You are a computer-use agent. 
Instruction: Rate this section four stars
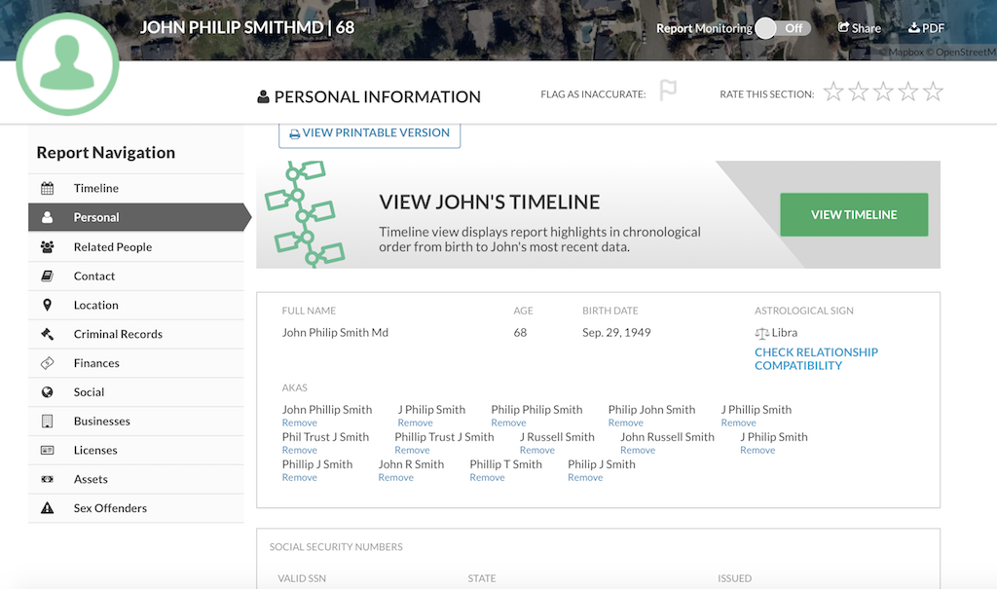(x=908, y=92)
